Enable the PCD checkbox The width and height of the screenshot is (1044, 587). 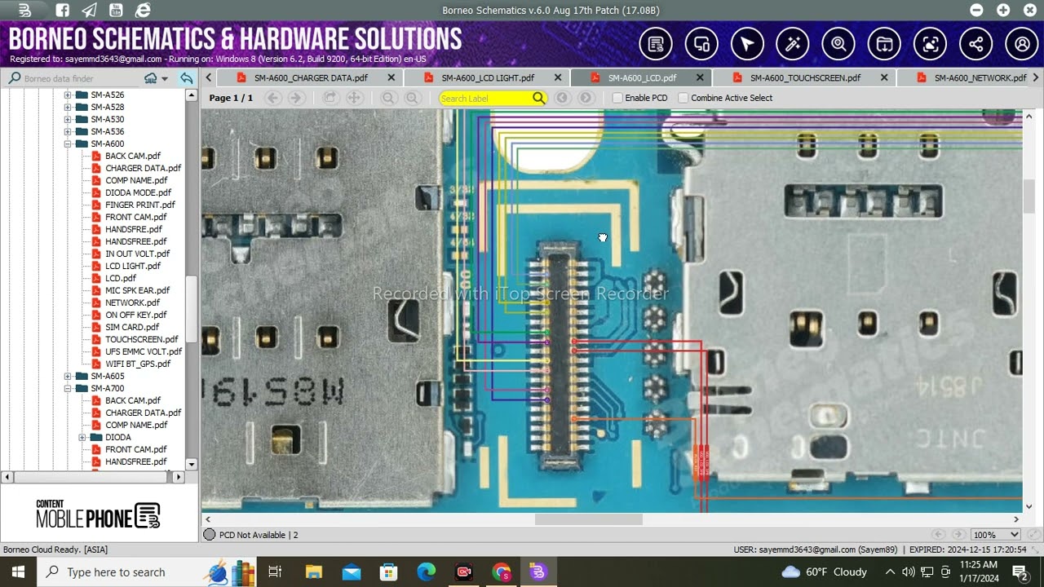coord(617,98)
